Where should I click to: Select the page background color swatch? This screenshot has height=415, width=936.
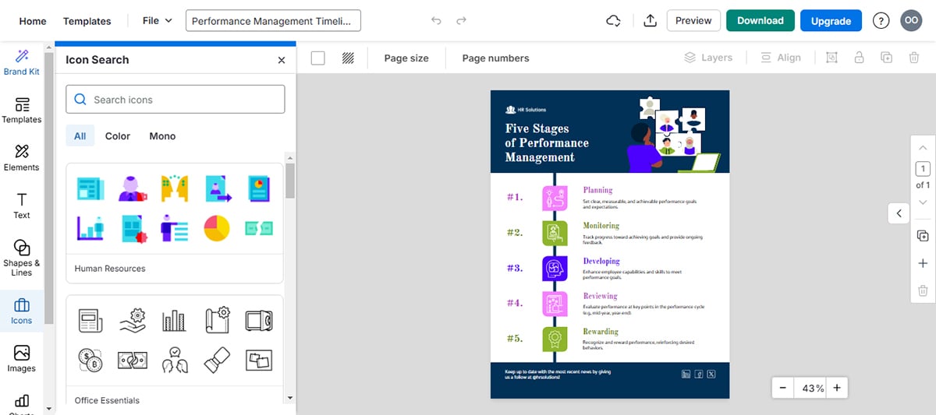(x=318, y=58)
